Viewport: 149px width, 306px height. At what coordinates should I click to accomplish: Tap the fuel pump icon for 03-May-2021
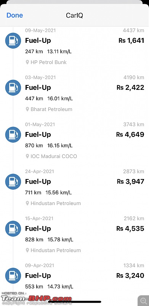click(13, 88)
